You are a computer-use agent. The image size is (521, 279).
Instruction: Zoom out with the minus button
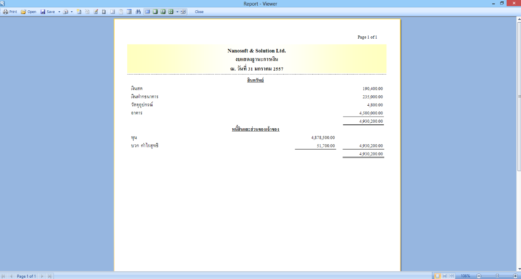coord(479,276)
